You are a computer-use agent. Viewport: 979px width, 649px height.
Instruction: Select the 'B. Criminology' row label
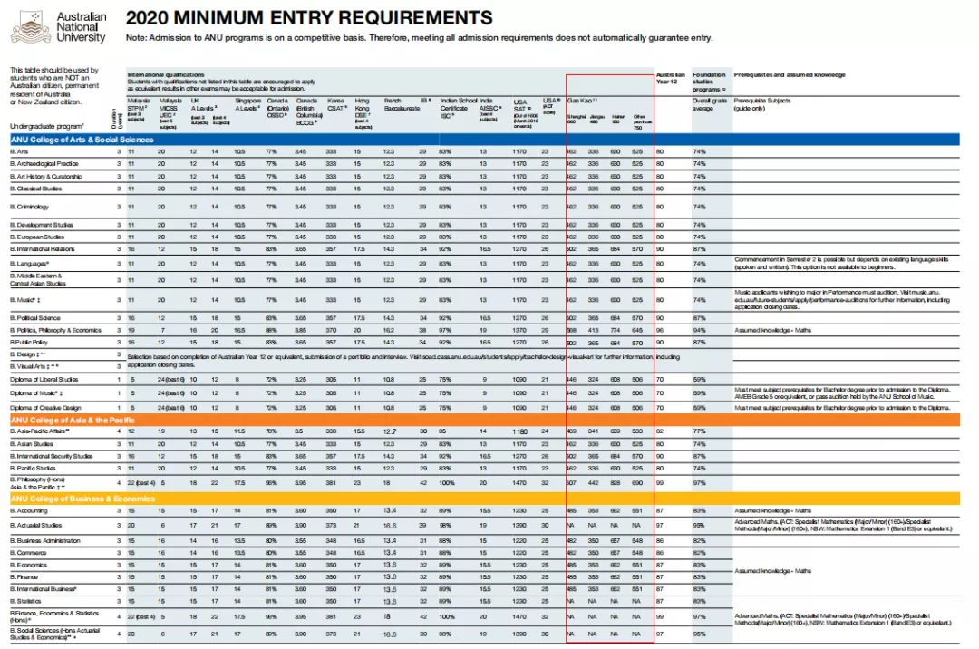[29, 207]
